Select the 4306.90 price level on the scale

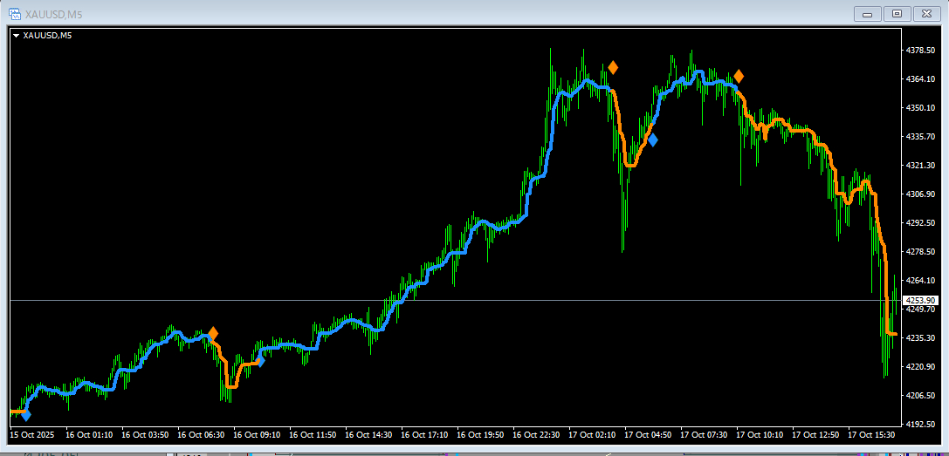coord(922,194)
